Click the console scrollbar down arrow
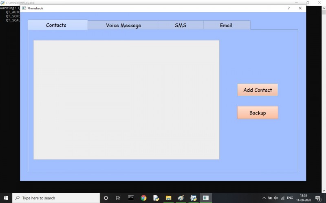The height and width of the screenshot is (203, 326). pyautogui.click(x=324, y=190)
